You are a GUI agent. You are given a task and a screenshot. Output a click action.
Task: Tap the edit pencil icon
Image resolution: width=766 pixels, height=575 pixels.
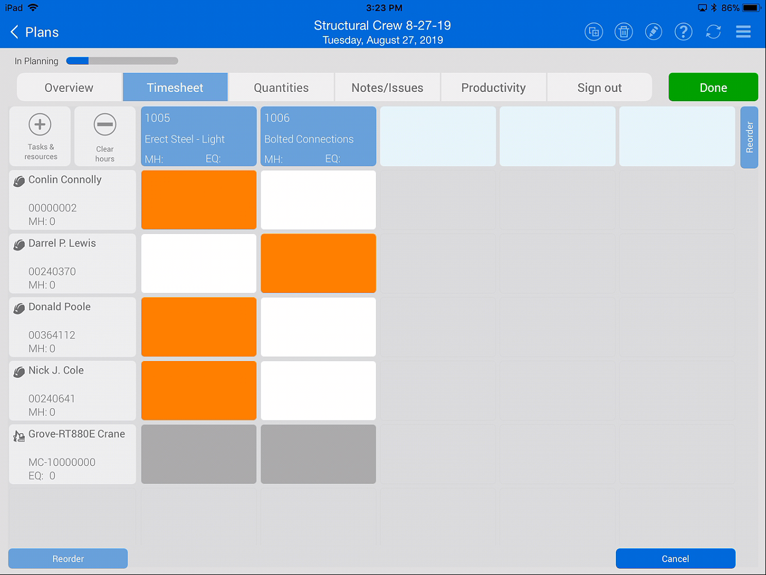[x=653, y=32]
